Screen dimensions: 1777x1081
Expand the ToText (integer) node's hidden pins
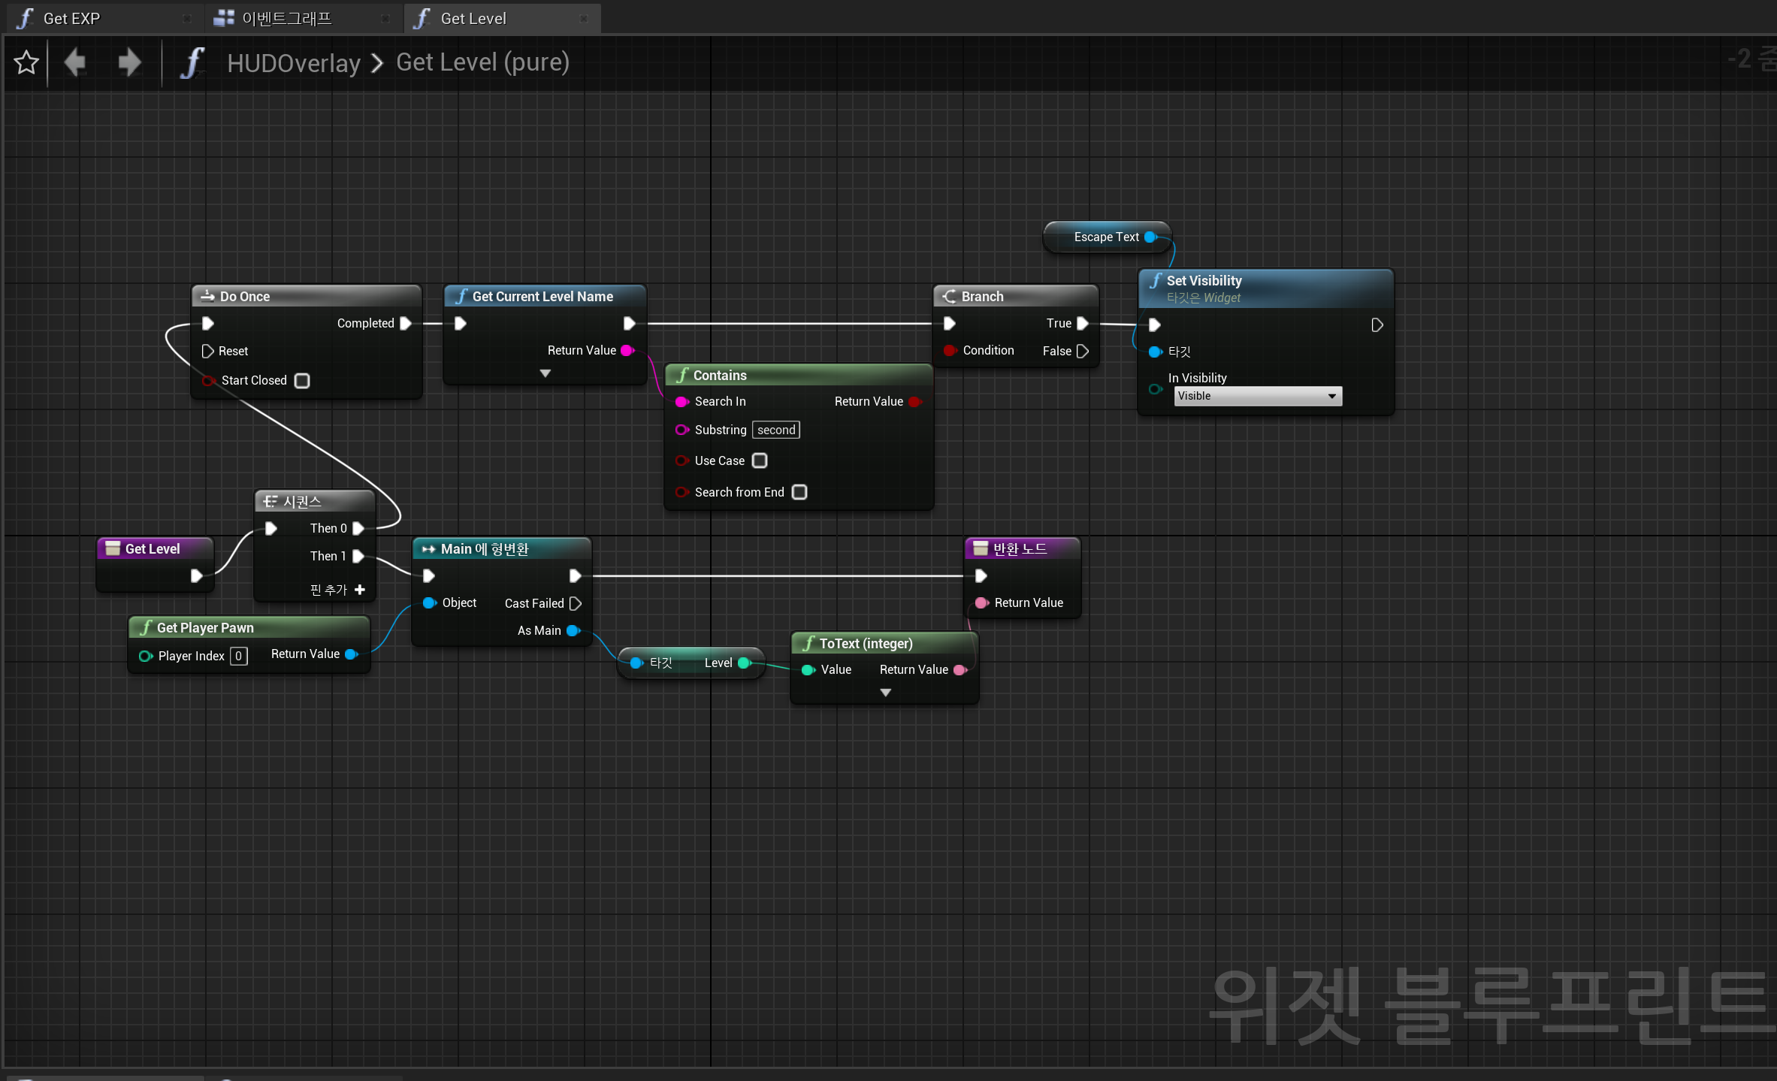click(884, 692)
